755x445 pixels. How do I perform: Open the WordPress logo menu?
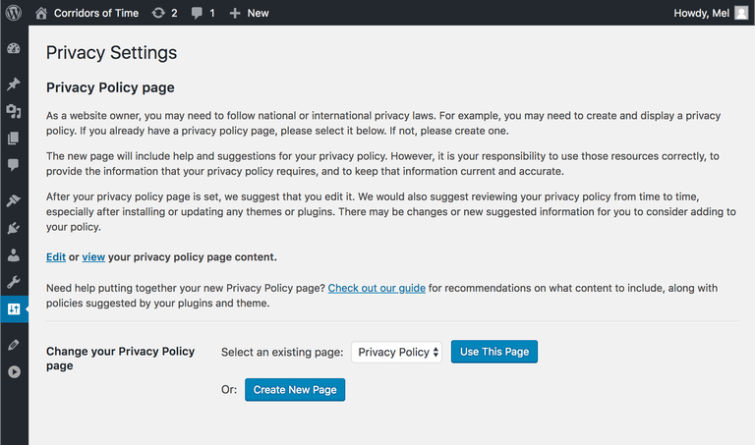[x=14, y=13]
